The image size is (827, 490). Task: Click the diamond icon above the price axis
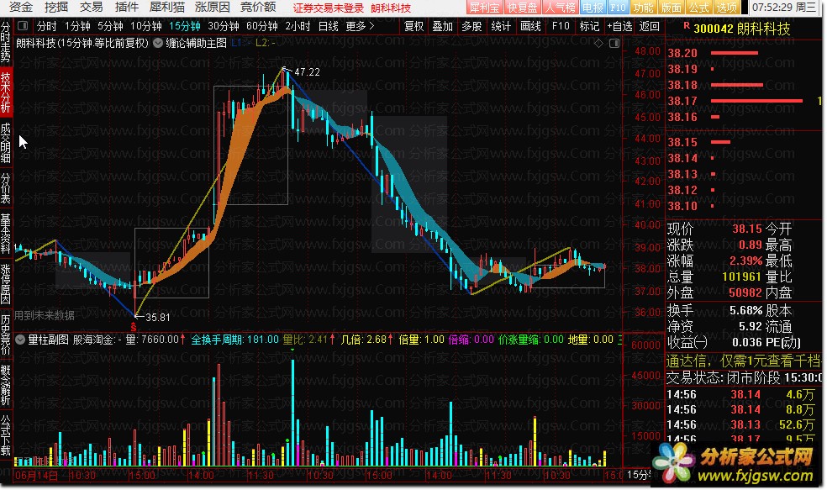pos(598,43)
